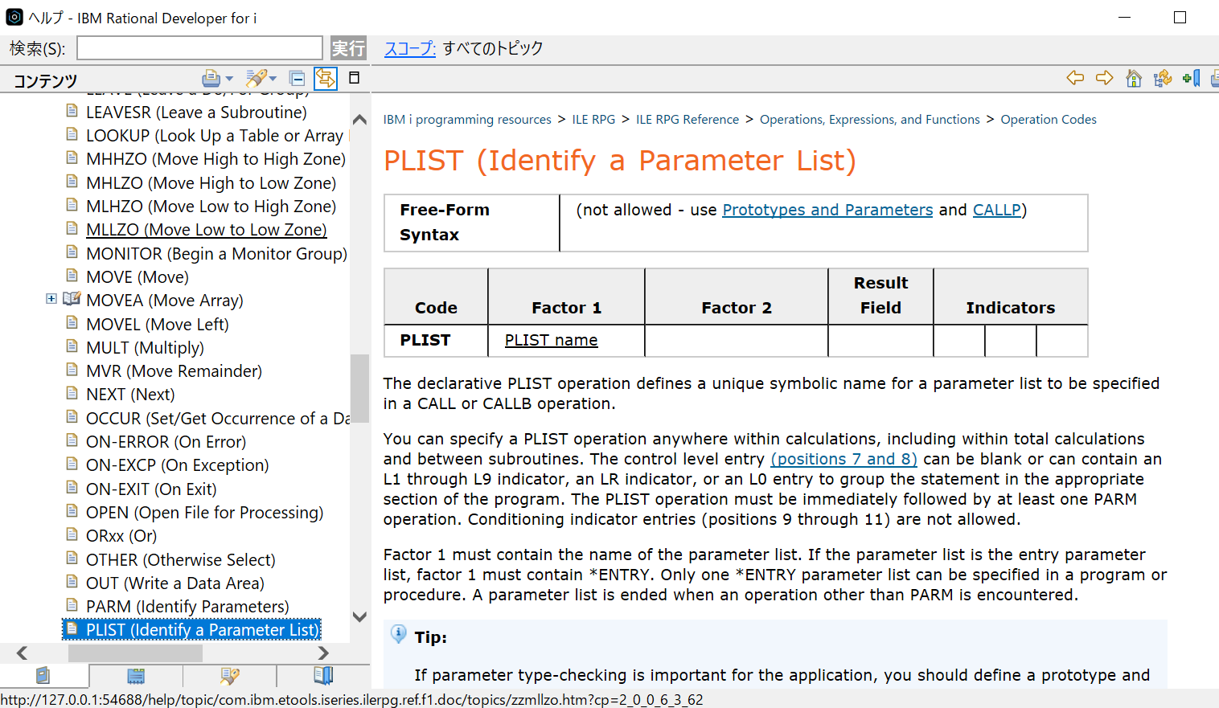Switch to the Search Results tab
Screen dimensions: 1219x708
click(x=230, y=675)
